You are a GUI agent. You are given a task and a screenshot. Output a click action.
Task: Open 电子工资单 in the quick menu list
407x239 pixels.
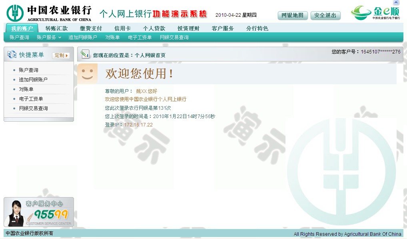point(31,99)
